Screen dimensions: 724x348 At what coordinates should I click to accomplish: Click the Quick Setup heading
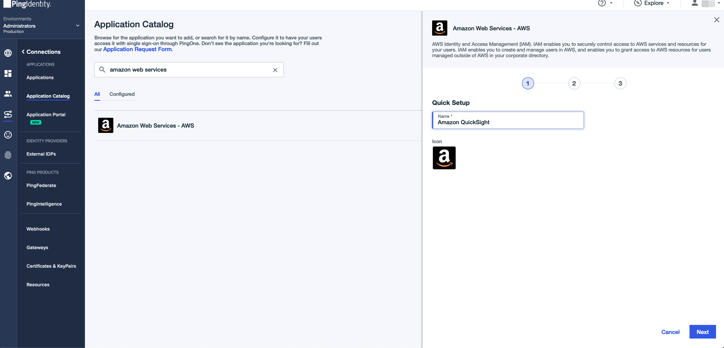point(451,103)
